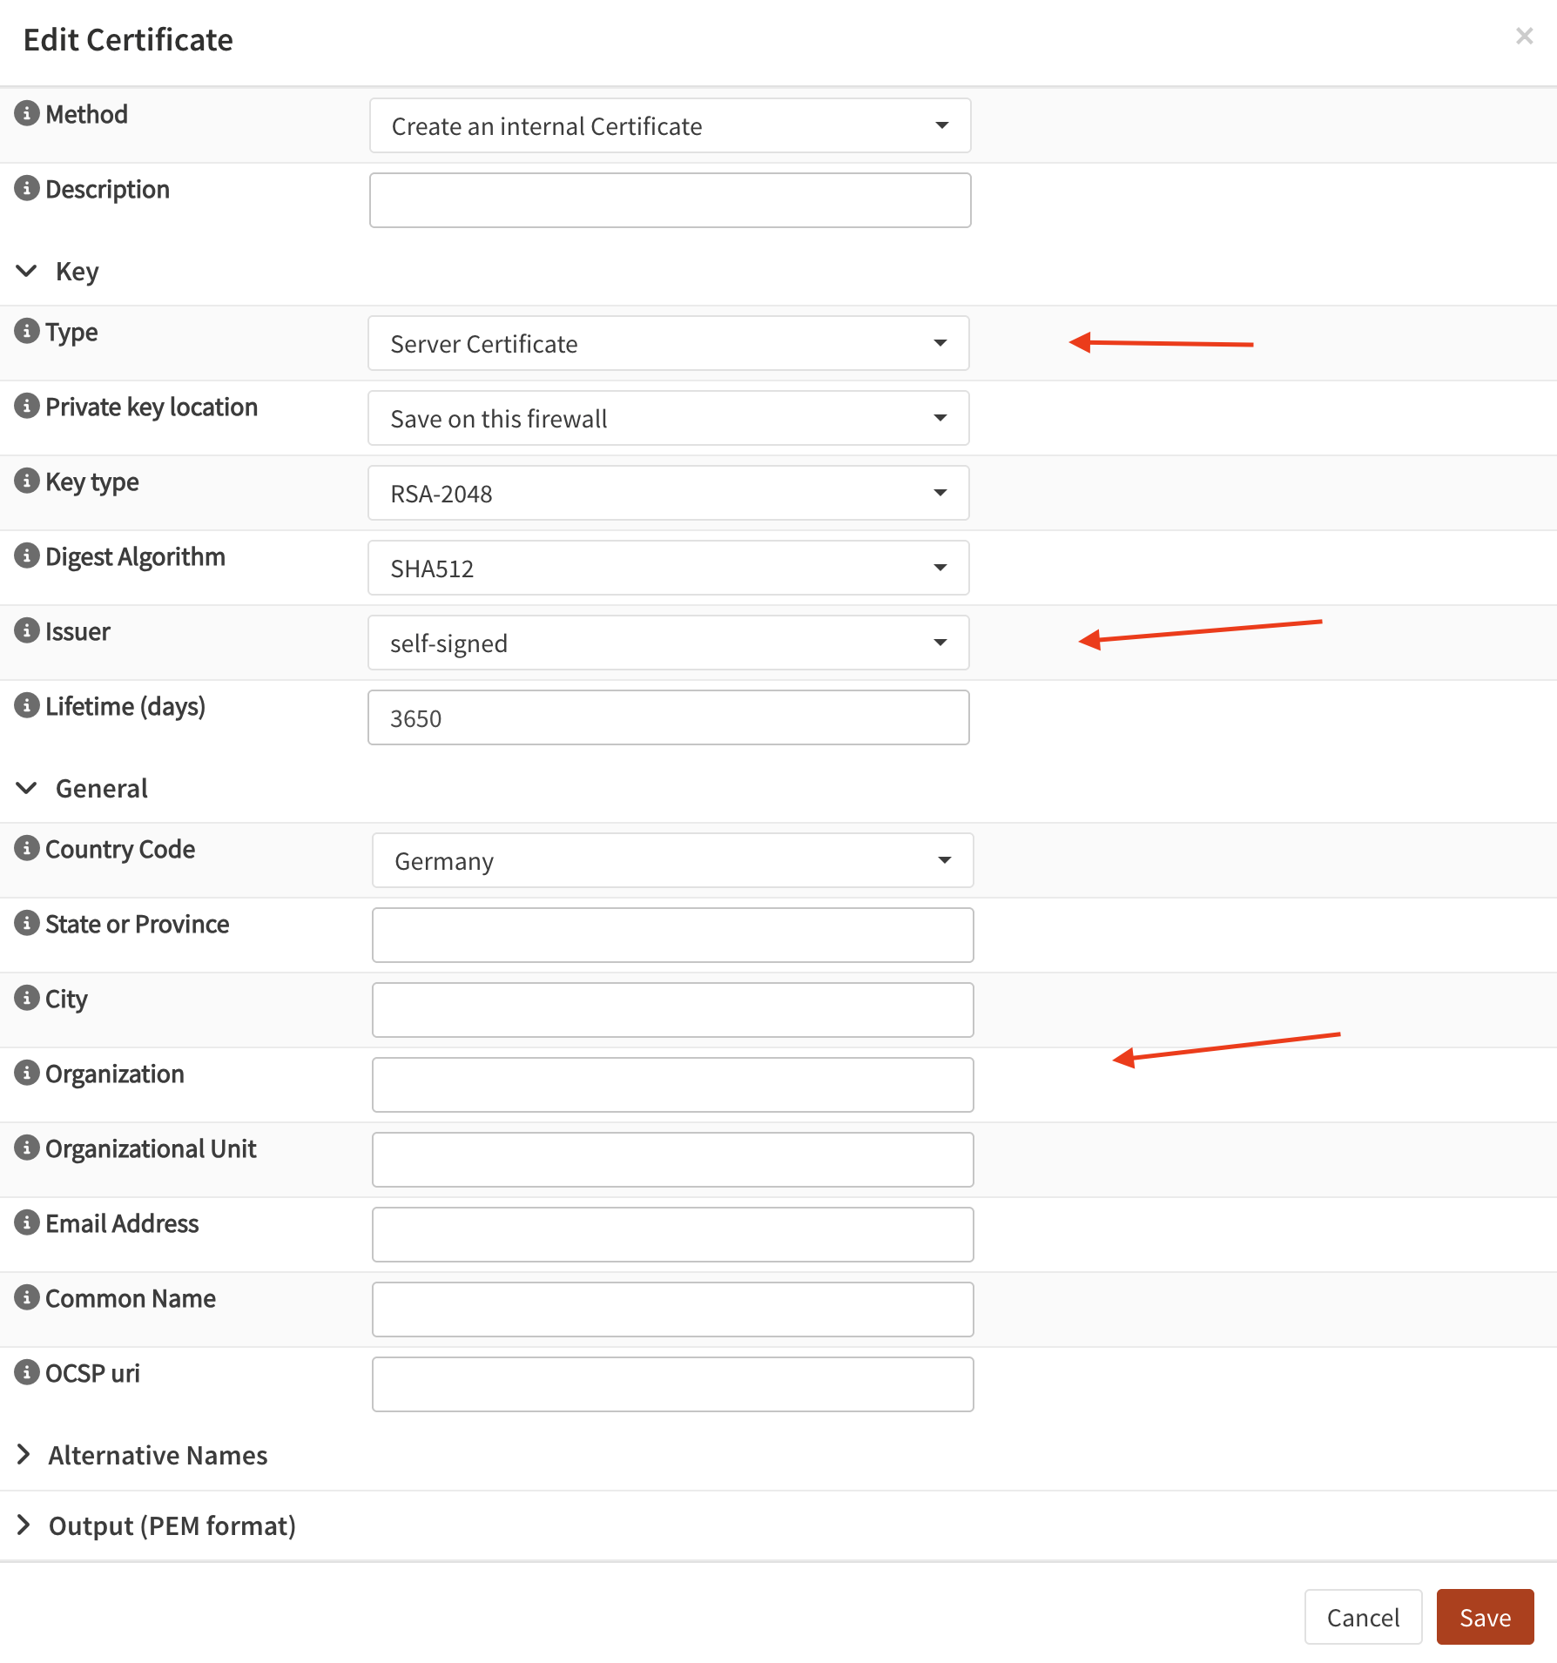Collapse the General section

26,788
